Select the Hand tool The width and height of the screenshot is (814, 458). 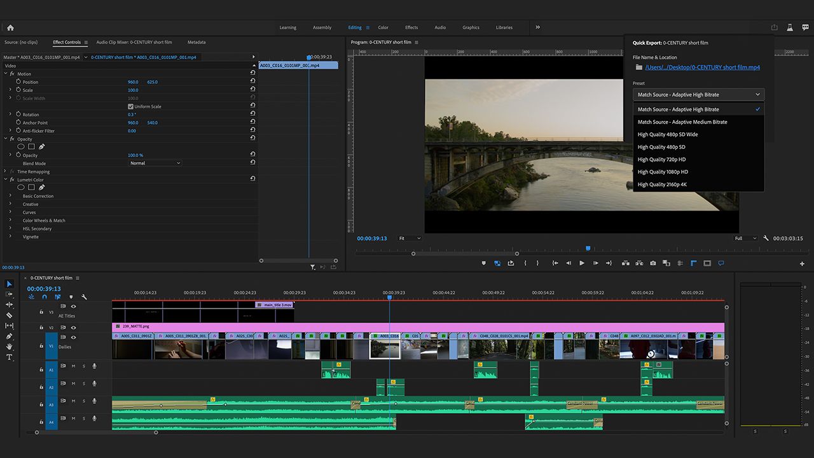[10, 347]
